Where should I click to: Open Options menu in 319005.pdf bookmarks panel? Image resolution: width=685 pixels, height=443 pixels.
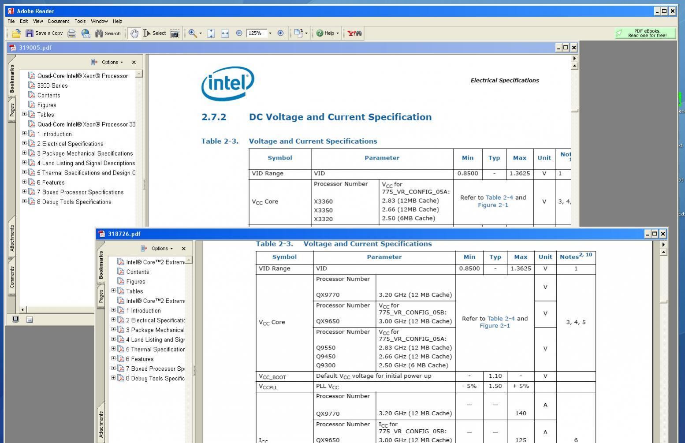click(x=107, y=62)
